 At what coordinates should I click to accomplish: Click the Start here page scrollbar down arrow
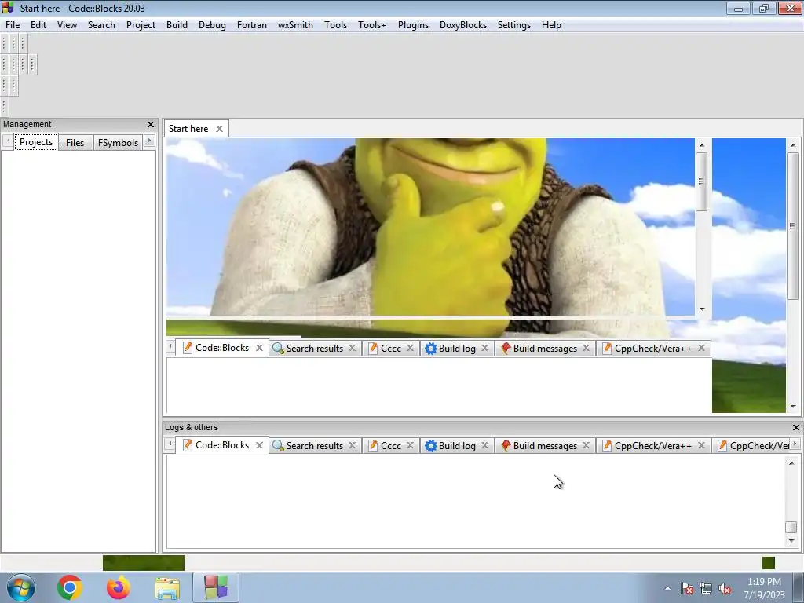[x=793, y=407]
